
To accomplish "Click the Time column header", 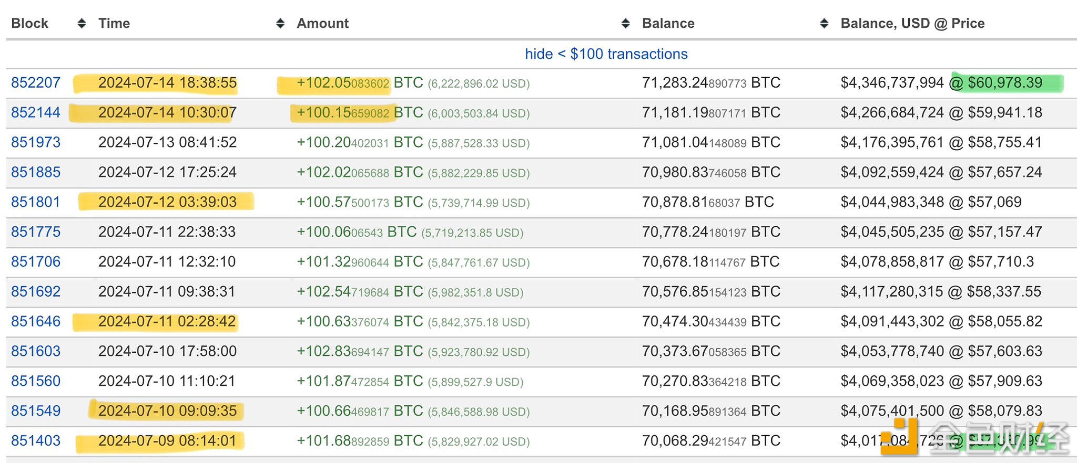I will [x=114, y=24].
